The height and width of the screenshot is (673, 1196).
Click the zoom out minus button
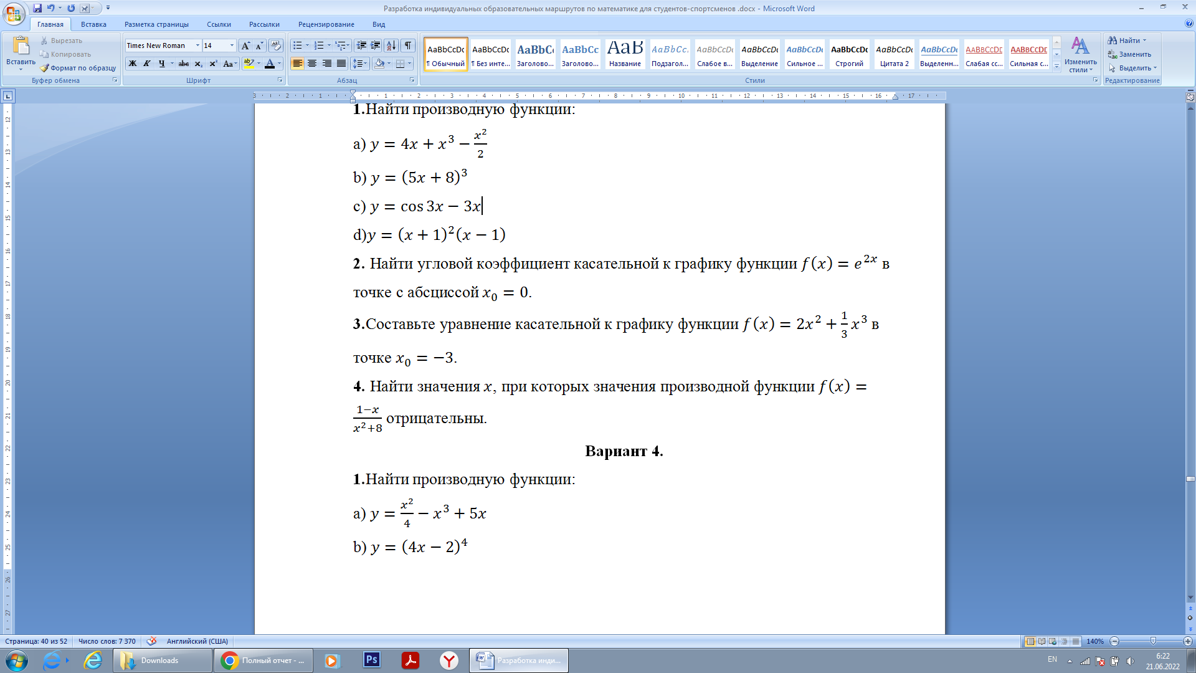(1115, 641)
